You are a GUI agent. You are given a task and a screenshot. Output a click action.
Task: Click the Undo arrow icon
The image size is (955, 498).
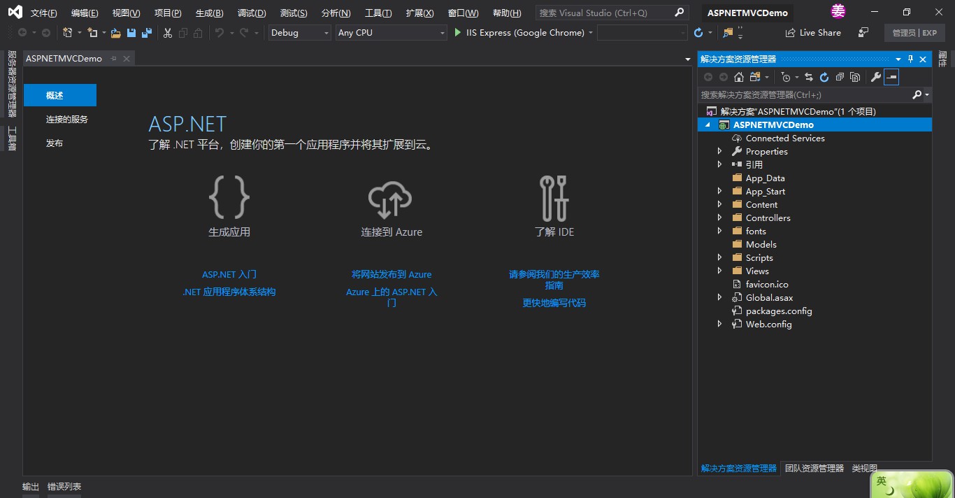click(219, 33)
